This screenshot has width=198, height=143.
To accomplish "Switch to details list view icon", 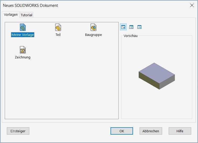I will click(139, 27).
